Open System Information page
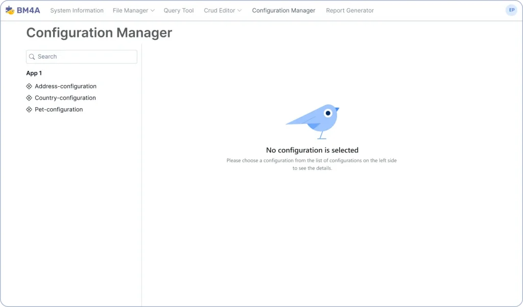This screenshot has height=307, width=523. [x=77, y=11]
